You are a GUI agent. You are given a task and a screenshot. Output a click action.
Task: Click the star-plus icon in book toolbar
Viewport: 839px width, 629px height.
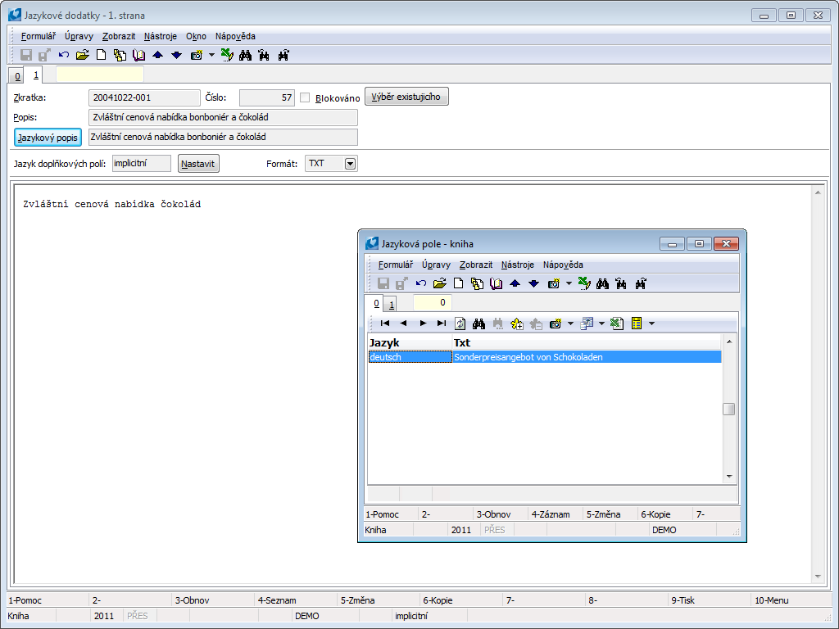tap(517, 324)
